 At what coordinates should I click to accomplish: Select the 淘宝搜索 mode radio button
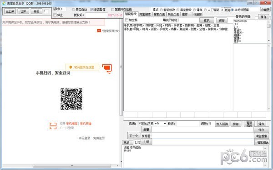point(178,10)
